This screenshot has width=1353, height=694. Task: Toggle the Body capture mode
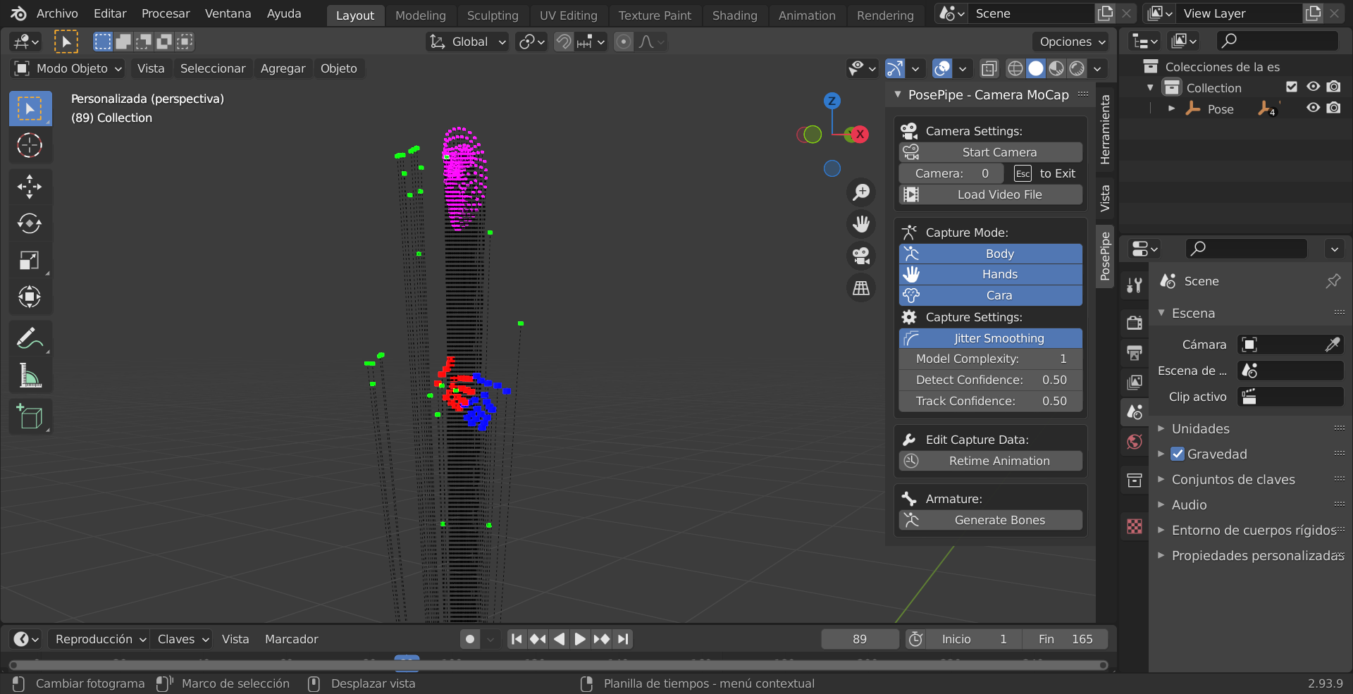coord(990,254)
